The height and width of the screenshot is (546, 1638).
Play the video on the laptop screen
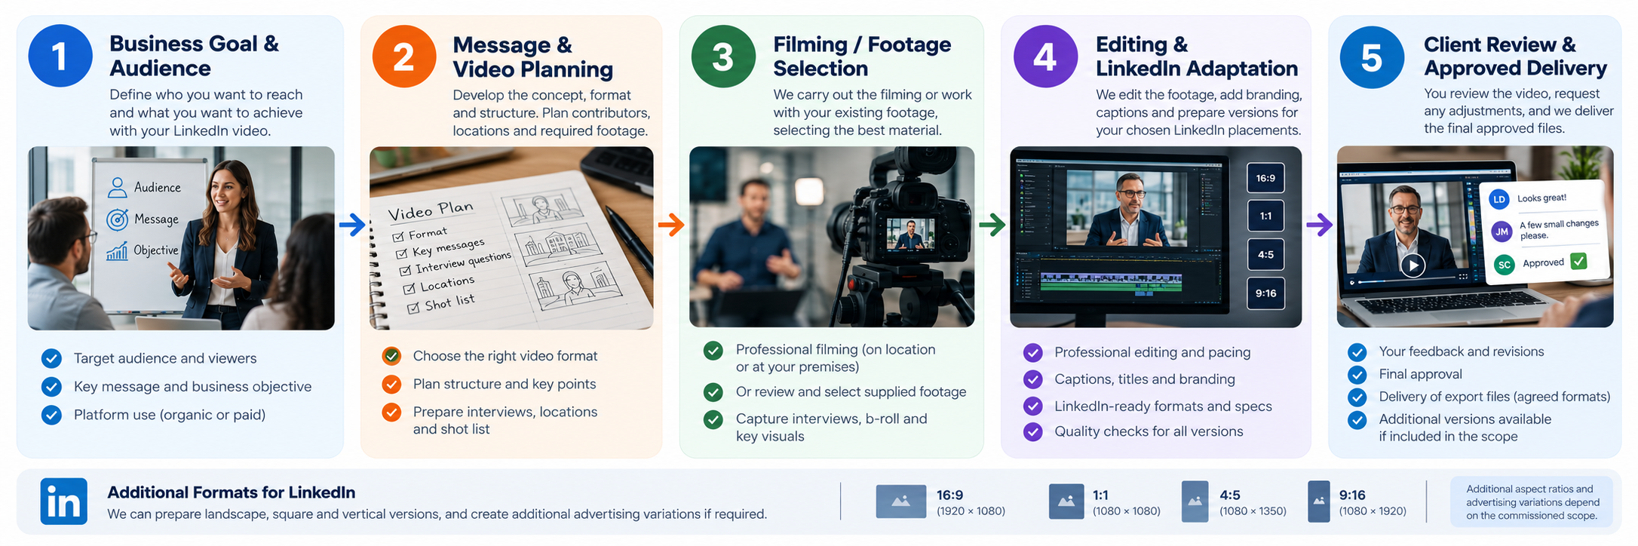[x=1413, y=265]
